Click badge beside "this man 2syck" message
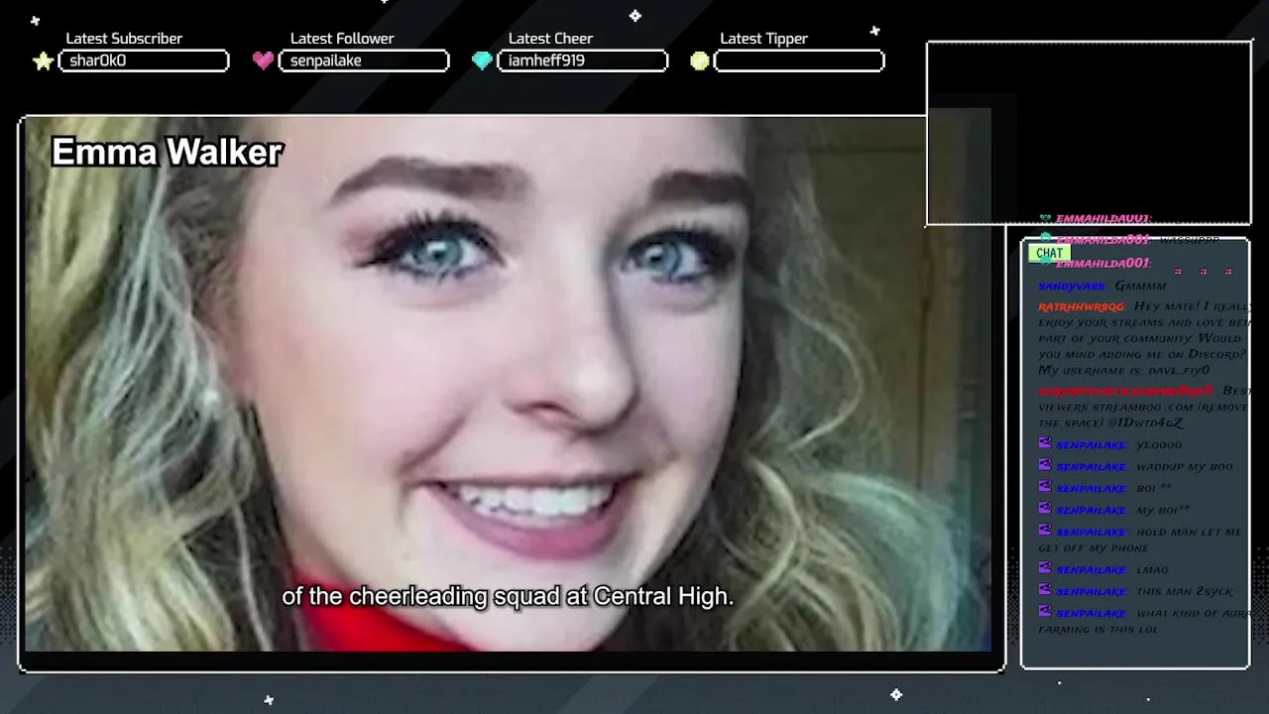1269x714 pixels. coord(1045,590)
